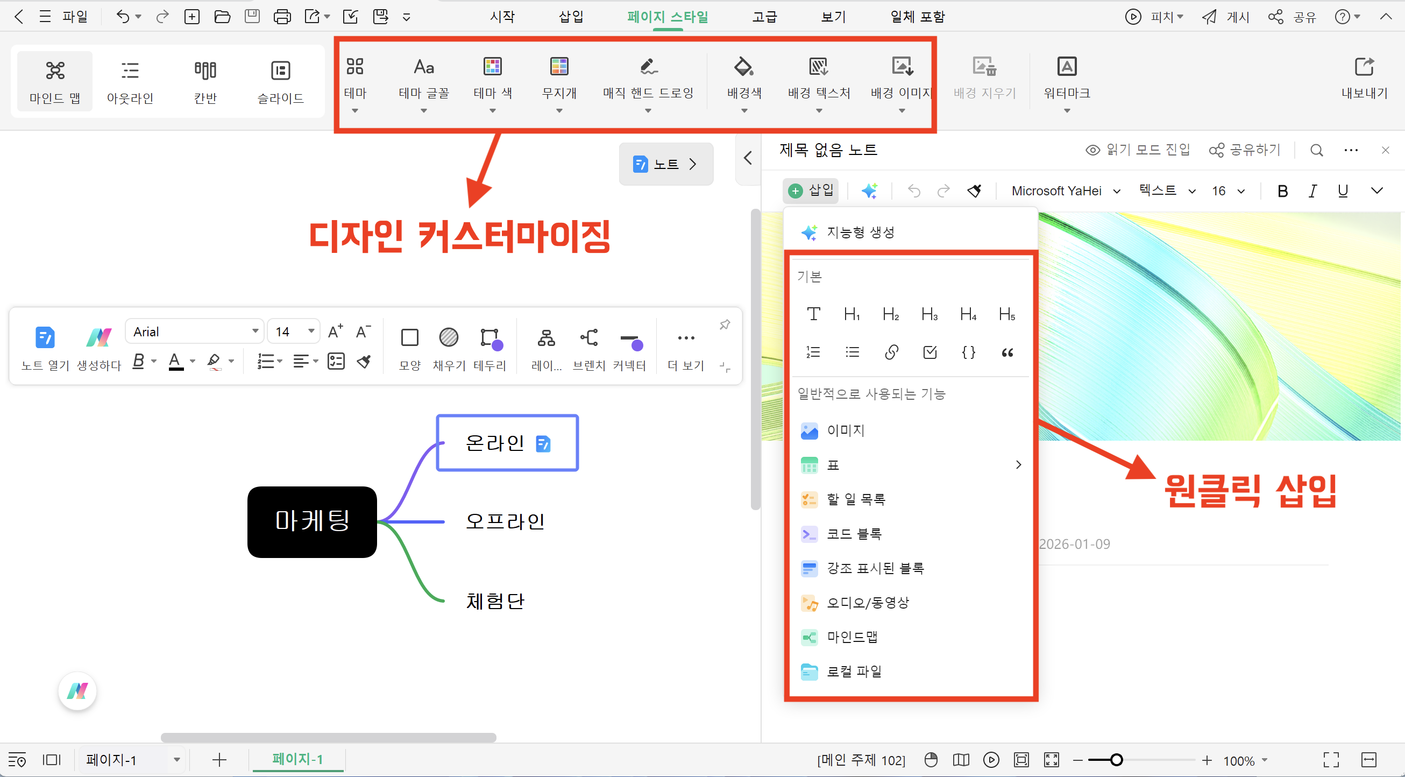Click the 워터마크 watermark icon
Screen dimensions: 1405x777
(x=1066, y=67)
